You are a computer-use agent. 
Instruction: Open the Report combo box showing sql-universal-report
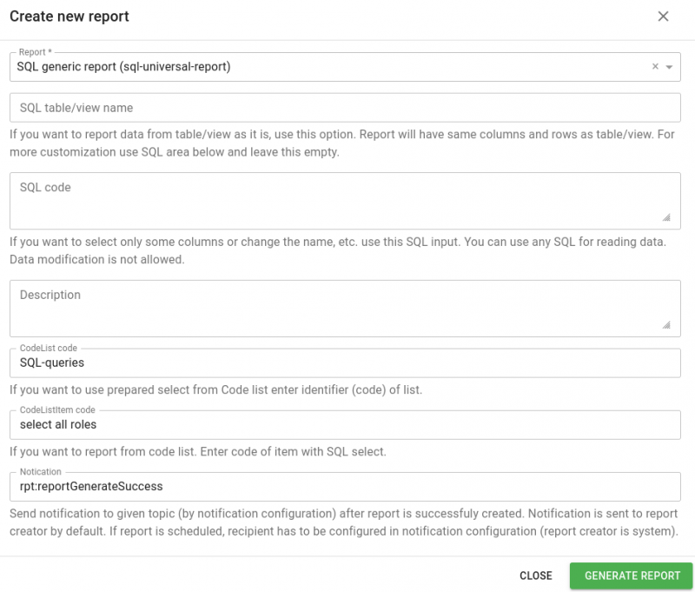click(330, 67)
